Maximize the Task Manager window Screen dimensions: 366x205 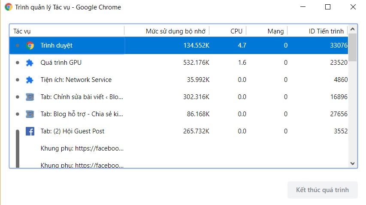tap(328, 7)
